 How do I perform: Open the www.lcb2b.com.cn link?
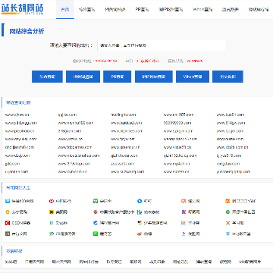coord(232,147)
